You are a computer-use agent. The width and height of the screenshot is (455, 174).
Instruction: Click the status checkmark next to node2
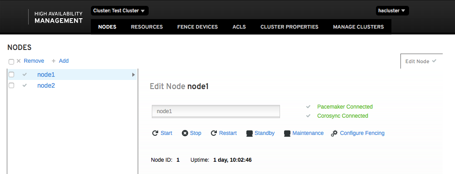[25, 85]
